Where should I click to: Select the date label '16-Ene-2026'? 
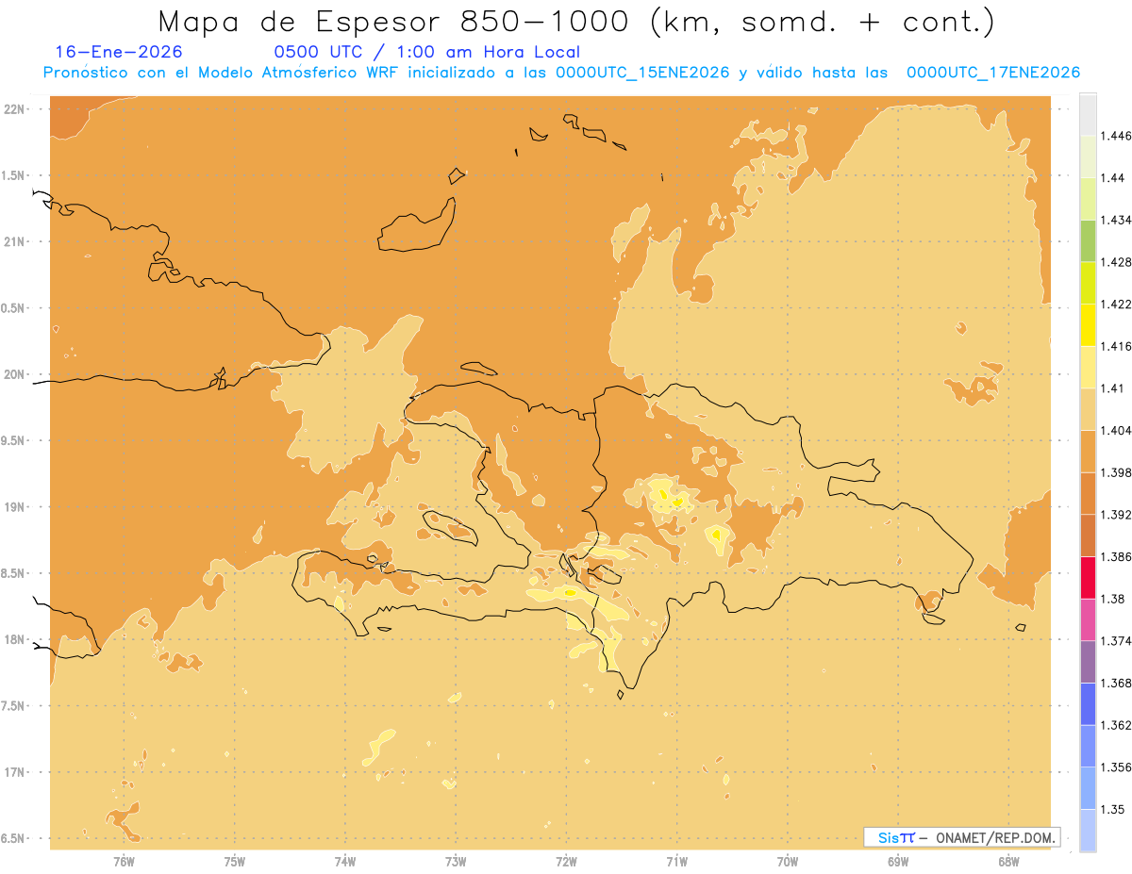[119, 52]
